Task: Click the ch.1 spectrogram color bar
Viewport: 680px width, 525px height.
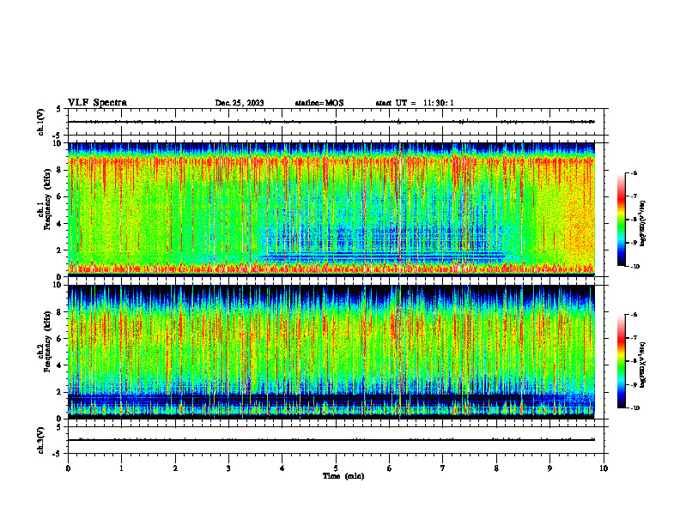Action: tap(622, 220)
